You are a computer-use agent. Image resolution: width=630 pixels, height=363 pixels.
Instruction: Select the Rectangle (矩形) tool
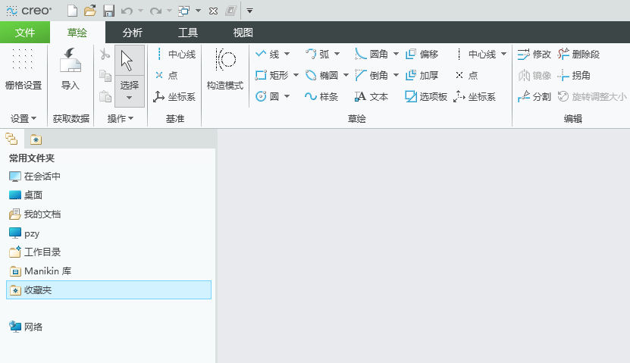pyautogui.click(x=272, y=75)
